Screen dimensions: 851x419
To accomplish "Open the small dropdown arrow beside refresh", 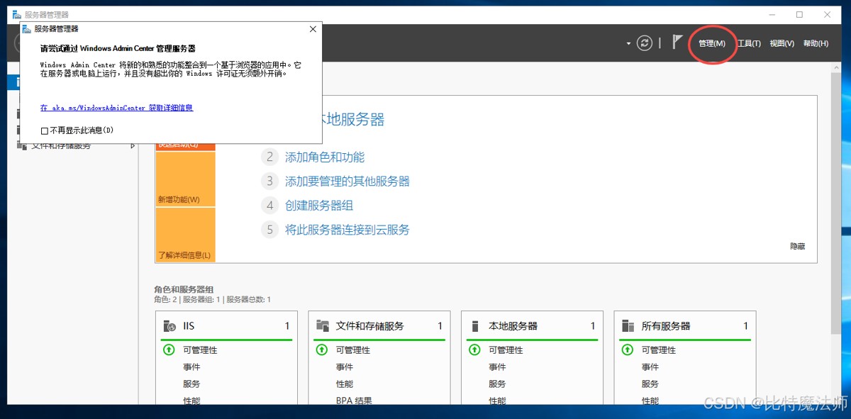I will click(x=628, y=43).
